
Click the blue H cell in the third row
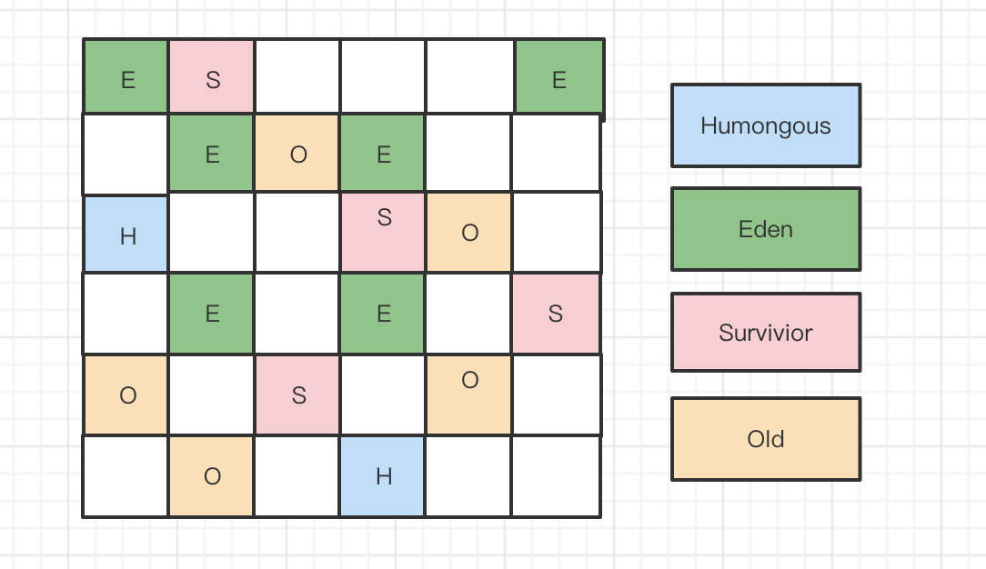point(126,234)
